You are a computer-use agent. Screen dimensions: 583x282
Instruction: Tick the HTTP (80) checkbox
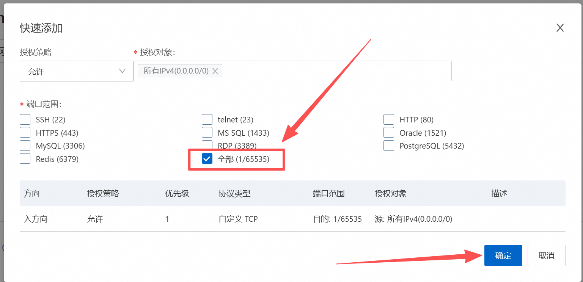pos(389,120)
